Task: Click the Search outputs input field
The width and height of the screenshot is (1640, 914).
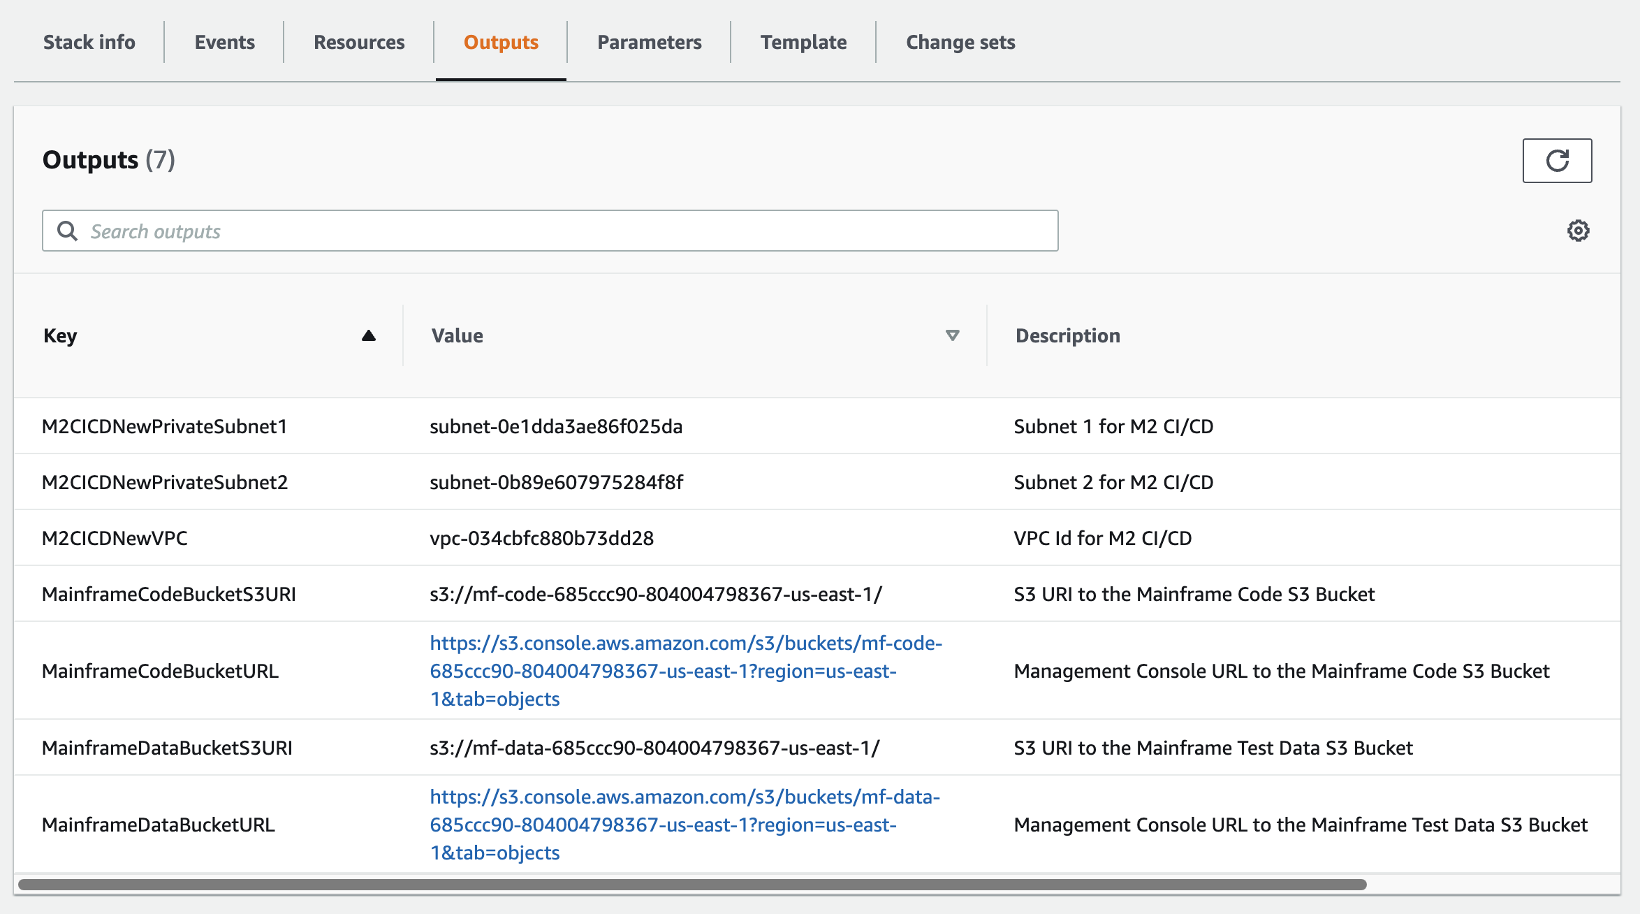Action: (x=550, y=231)
